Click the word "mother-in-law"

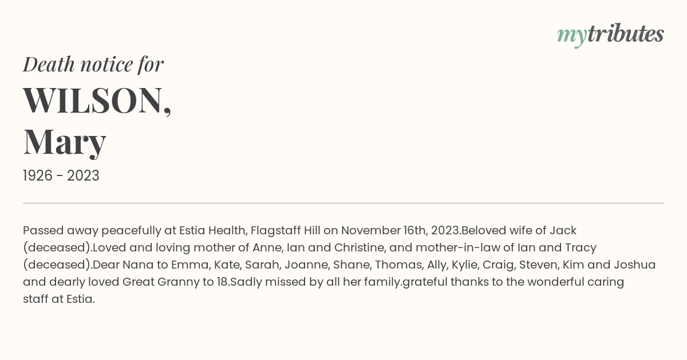tap(451, 248)
